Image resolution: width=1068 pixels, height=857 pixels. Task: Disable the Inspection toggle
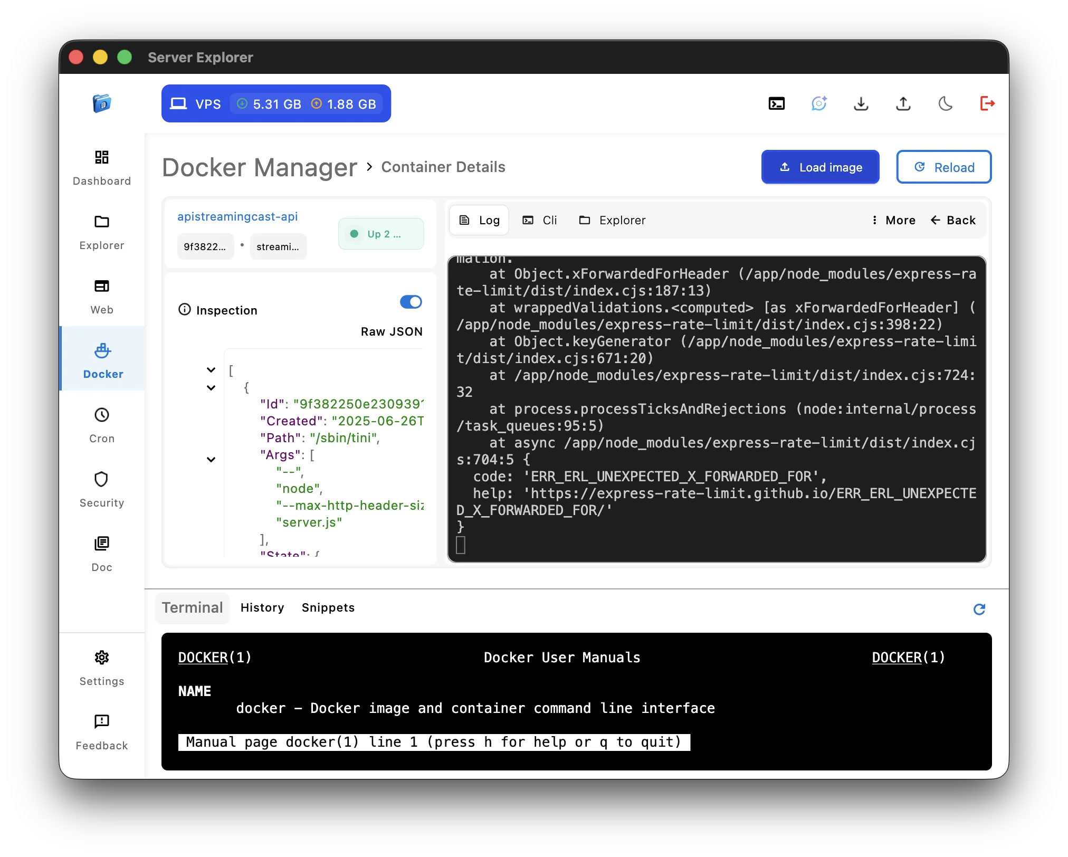coord(411,302)
